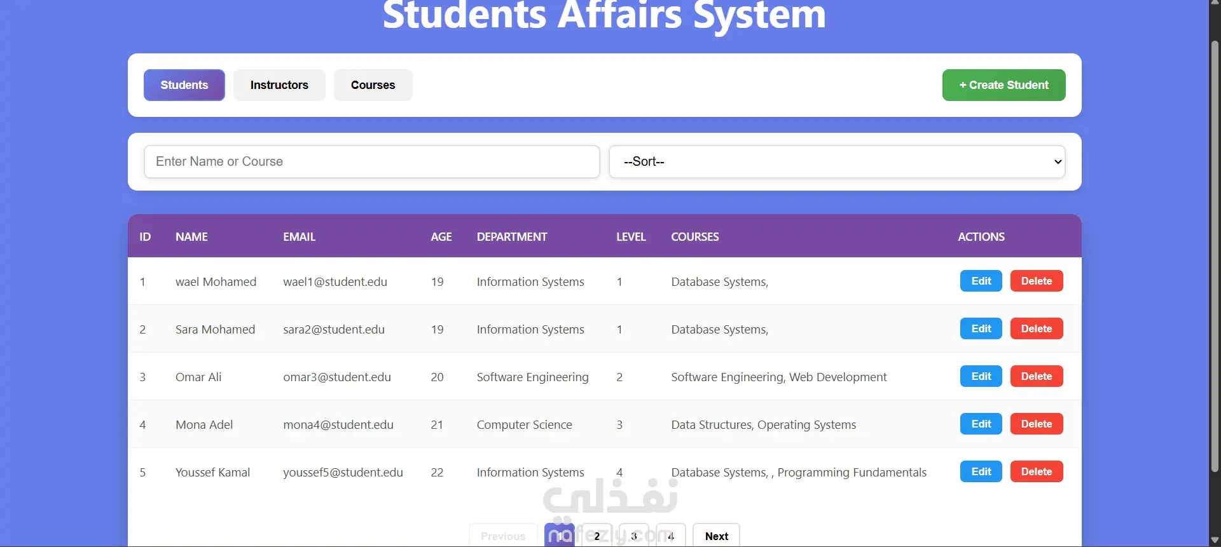The image size is (1221, 547).
Task: Delete Omar Ali's student entry
Action: [x=1036, y=376]
